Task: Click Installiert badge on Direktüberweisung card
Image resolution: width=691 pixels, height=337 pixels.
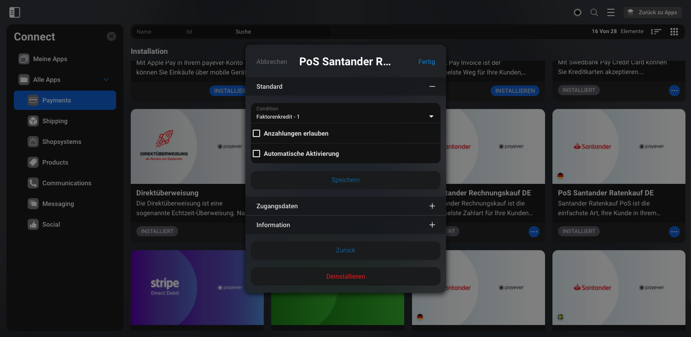Action: 157,231
